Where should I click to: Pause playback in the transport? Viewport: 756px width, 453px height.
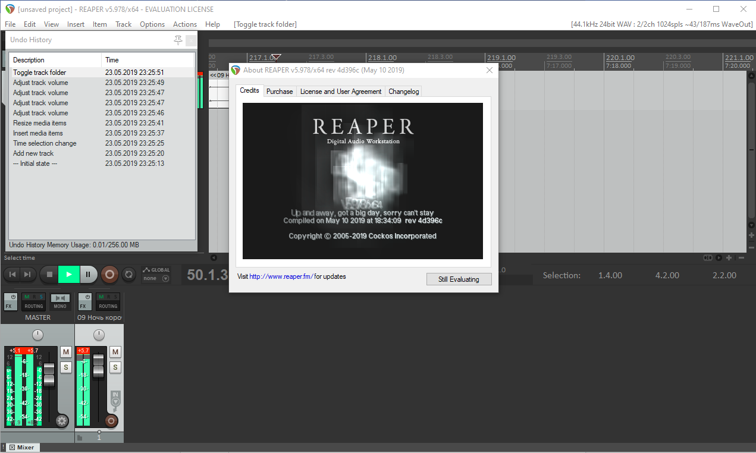pos(88,274)
